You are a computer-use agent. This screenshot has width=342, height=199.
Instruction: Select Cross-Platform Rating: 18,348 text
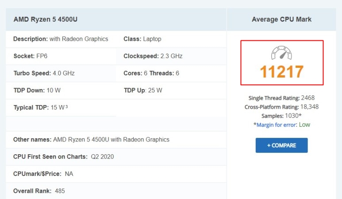click(x=281, y=107)
